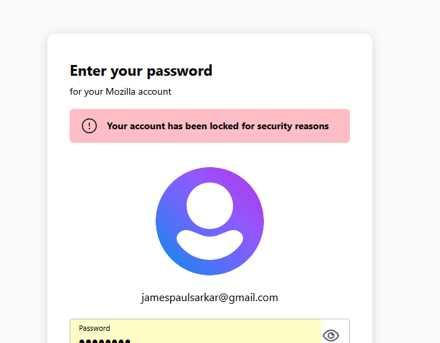The width and height of the screenshot is (440, 343).
Task: Click the words 'security reasons' in the banner
Action: click(293, 127)
